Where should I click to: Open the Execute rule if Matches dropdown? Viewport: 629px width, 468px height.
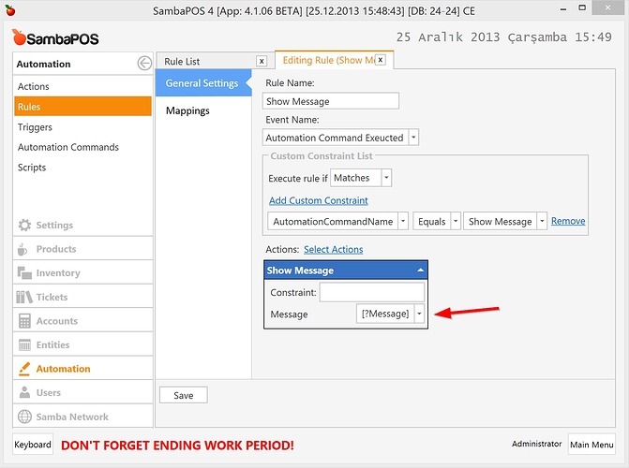click(386, 178)
